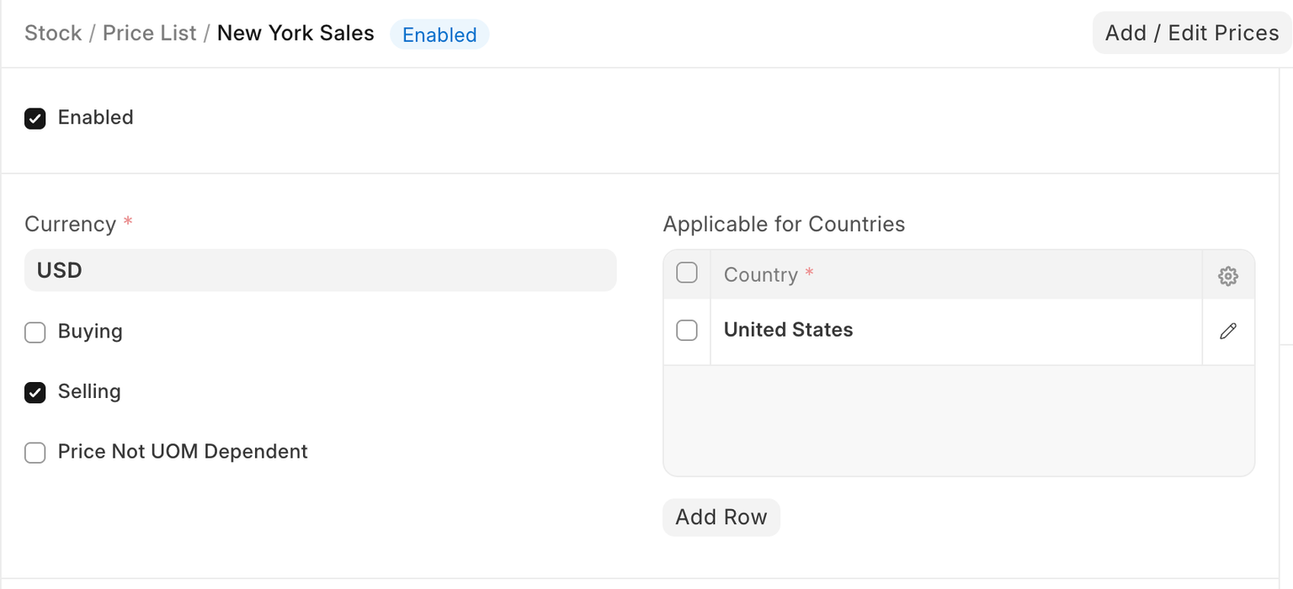Click the pencil edit icon for United States
Screen dimensions: 1293x589
point(1227,331)
